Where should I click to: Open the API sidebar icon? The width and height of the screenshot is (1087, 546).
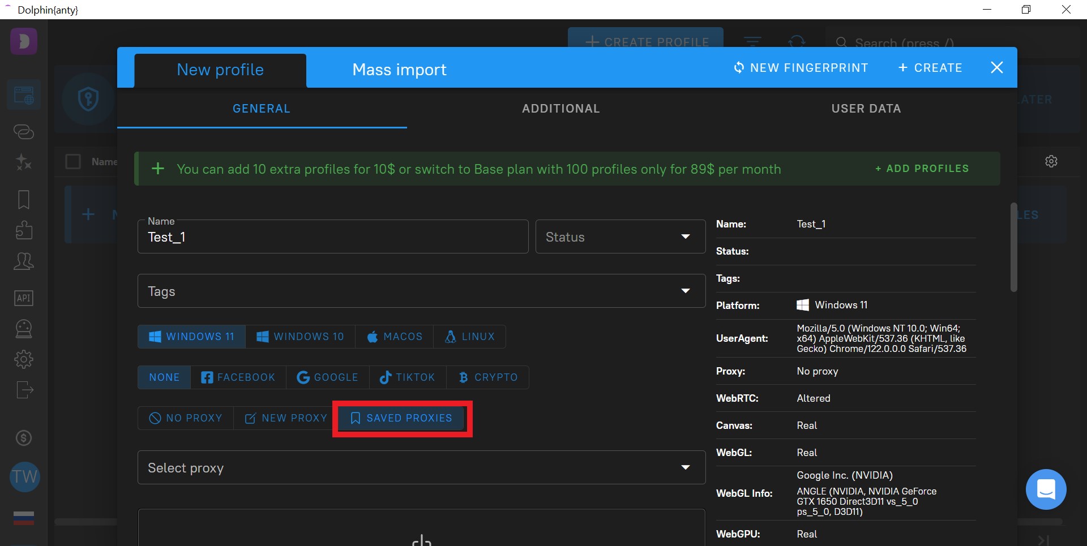pyautogui.click(x=24, y=298)
